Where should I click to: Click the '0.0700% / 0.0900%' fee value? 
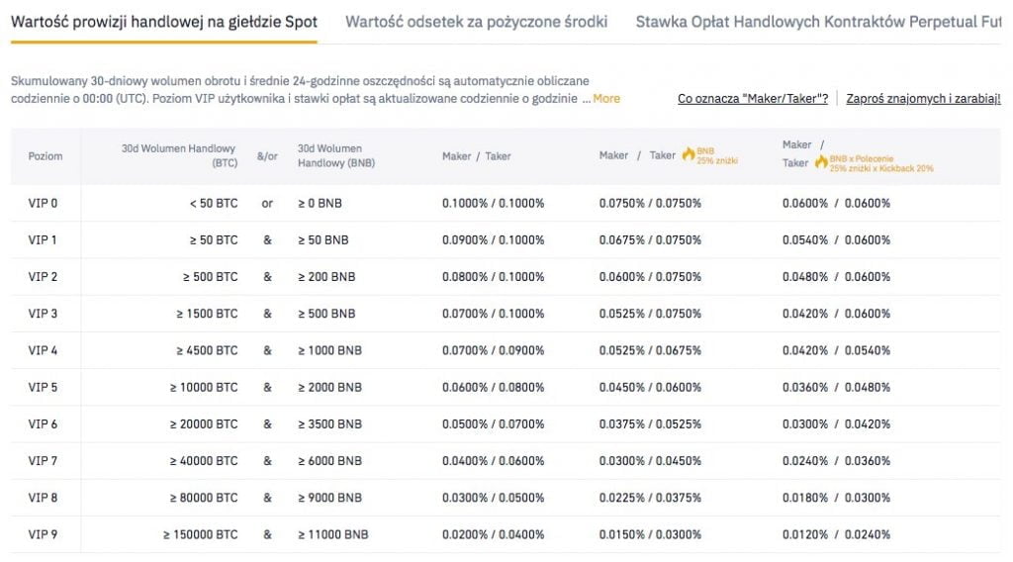pyautogui.click(x=493, y=350)
